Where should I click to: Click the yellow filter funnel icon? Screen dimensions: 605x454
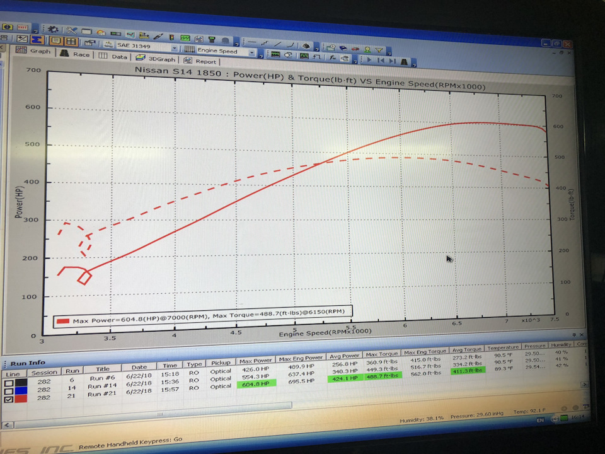click(379, 50)
